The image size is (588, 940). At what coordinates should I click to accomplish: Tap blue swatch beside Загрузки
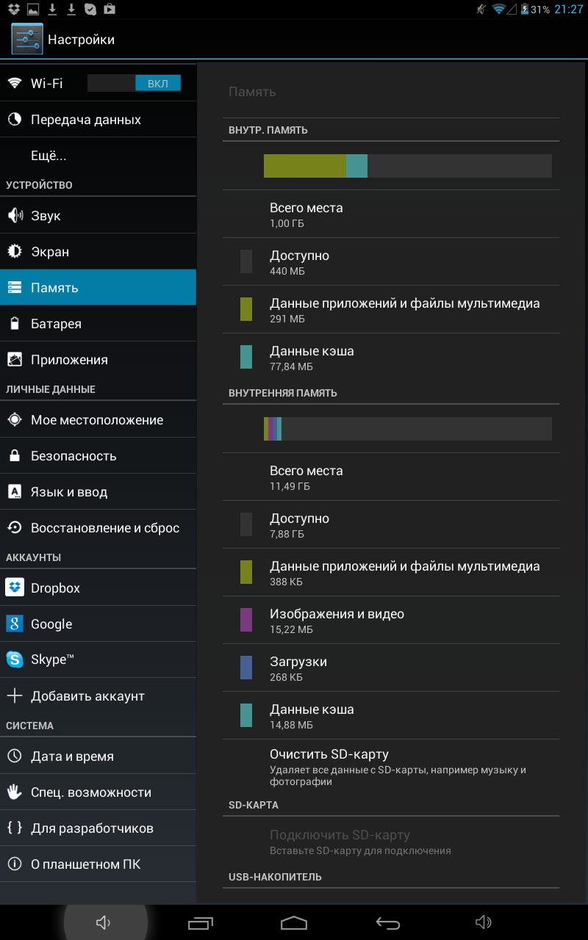[x=246, y=668]
